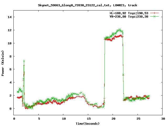Click the x-axis tick label 25
Image resolution: width=168 pixels, height=126 pixels.
pos(138,119)
